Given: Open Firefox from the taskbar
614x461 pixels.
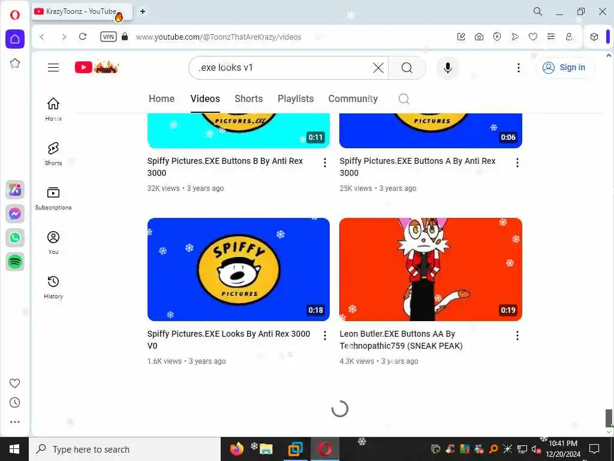Looking at the screenshot, I should [x=236, y=449].
